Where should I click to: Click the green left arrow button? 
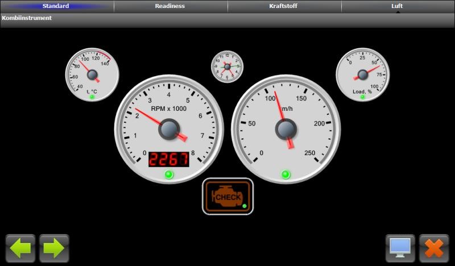20,248
